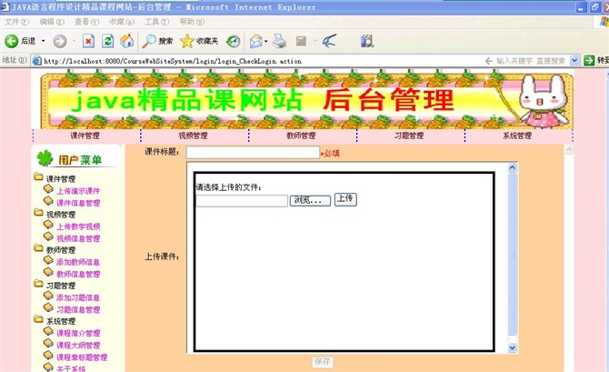The height and width of the screenshot is (372, 609).
Task: Open the 课程简介管理 sidebar link
Action: [x=78, y=333]
